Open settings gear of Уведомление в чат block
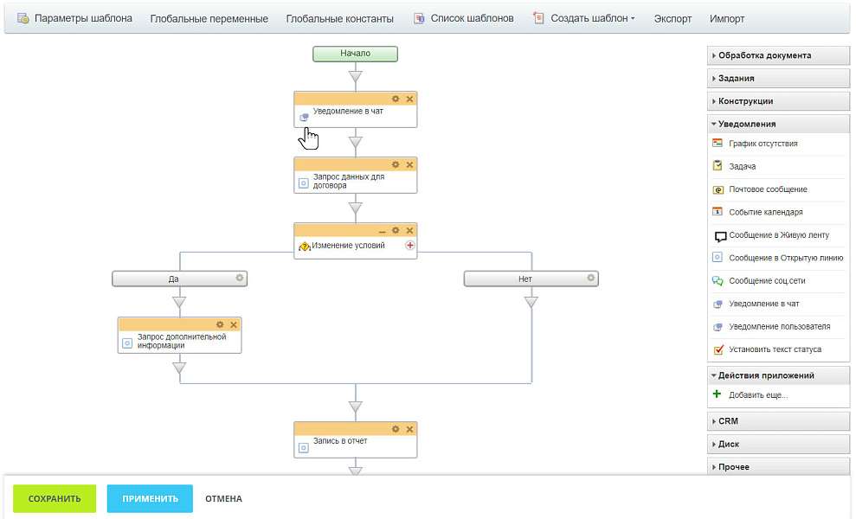Screen dimensions: 856x519 click(396, 99)
